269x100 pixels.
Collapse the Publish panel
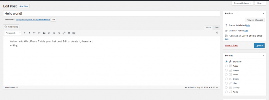[263, 14]
